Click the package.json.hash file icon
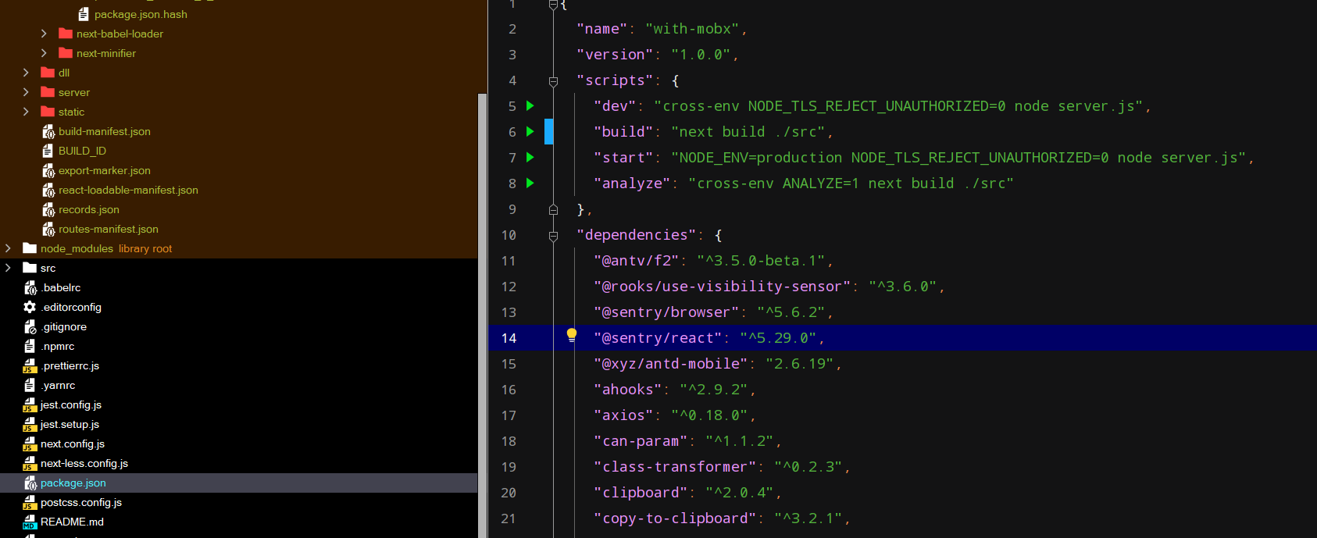Viewport: 1317px width, 538px height. [x=84, y=14]
